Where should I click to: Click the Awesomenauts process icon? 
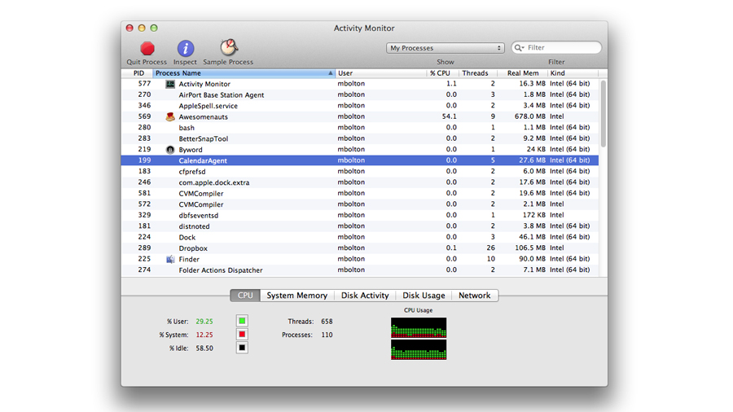170,116
